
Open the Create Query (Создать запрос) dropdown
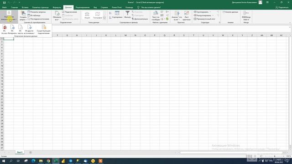tap(23, 15)
